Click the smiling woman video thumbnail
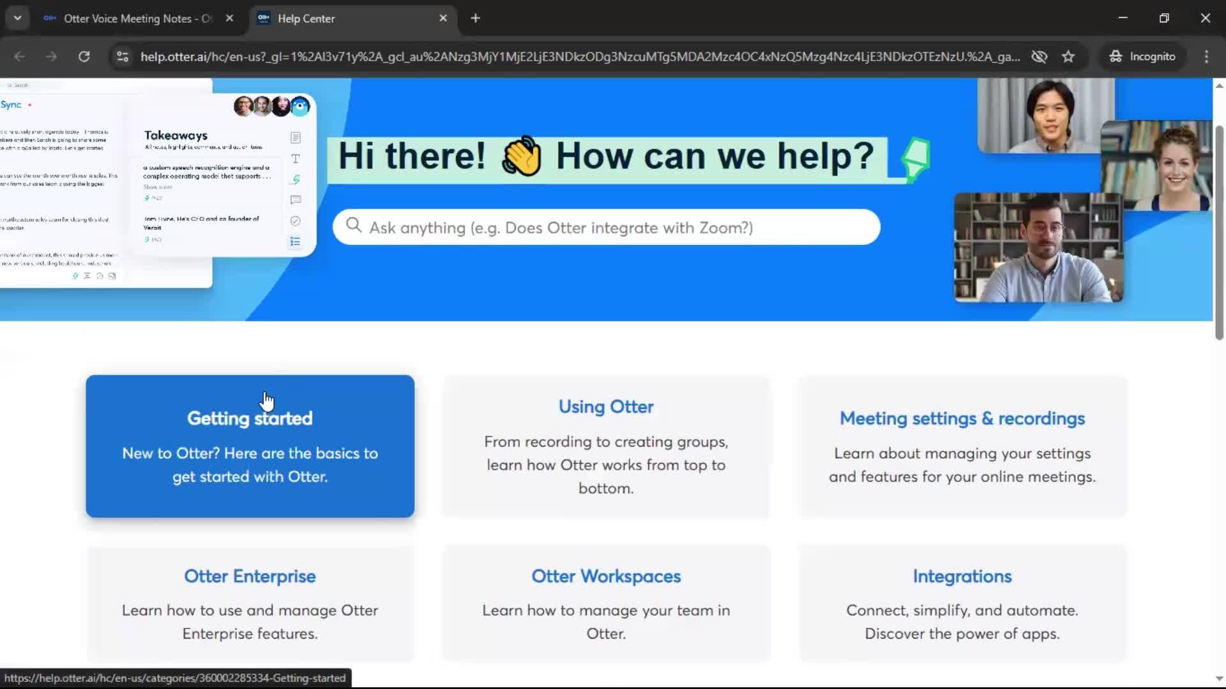The width and height of the screenshot is (1226, 689). [1157, 166]
